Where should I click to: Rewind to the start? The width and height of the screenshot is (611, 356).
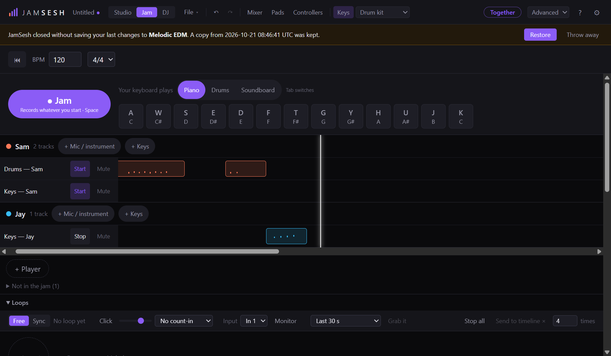tap(17, 60)
